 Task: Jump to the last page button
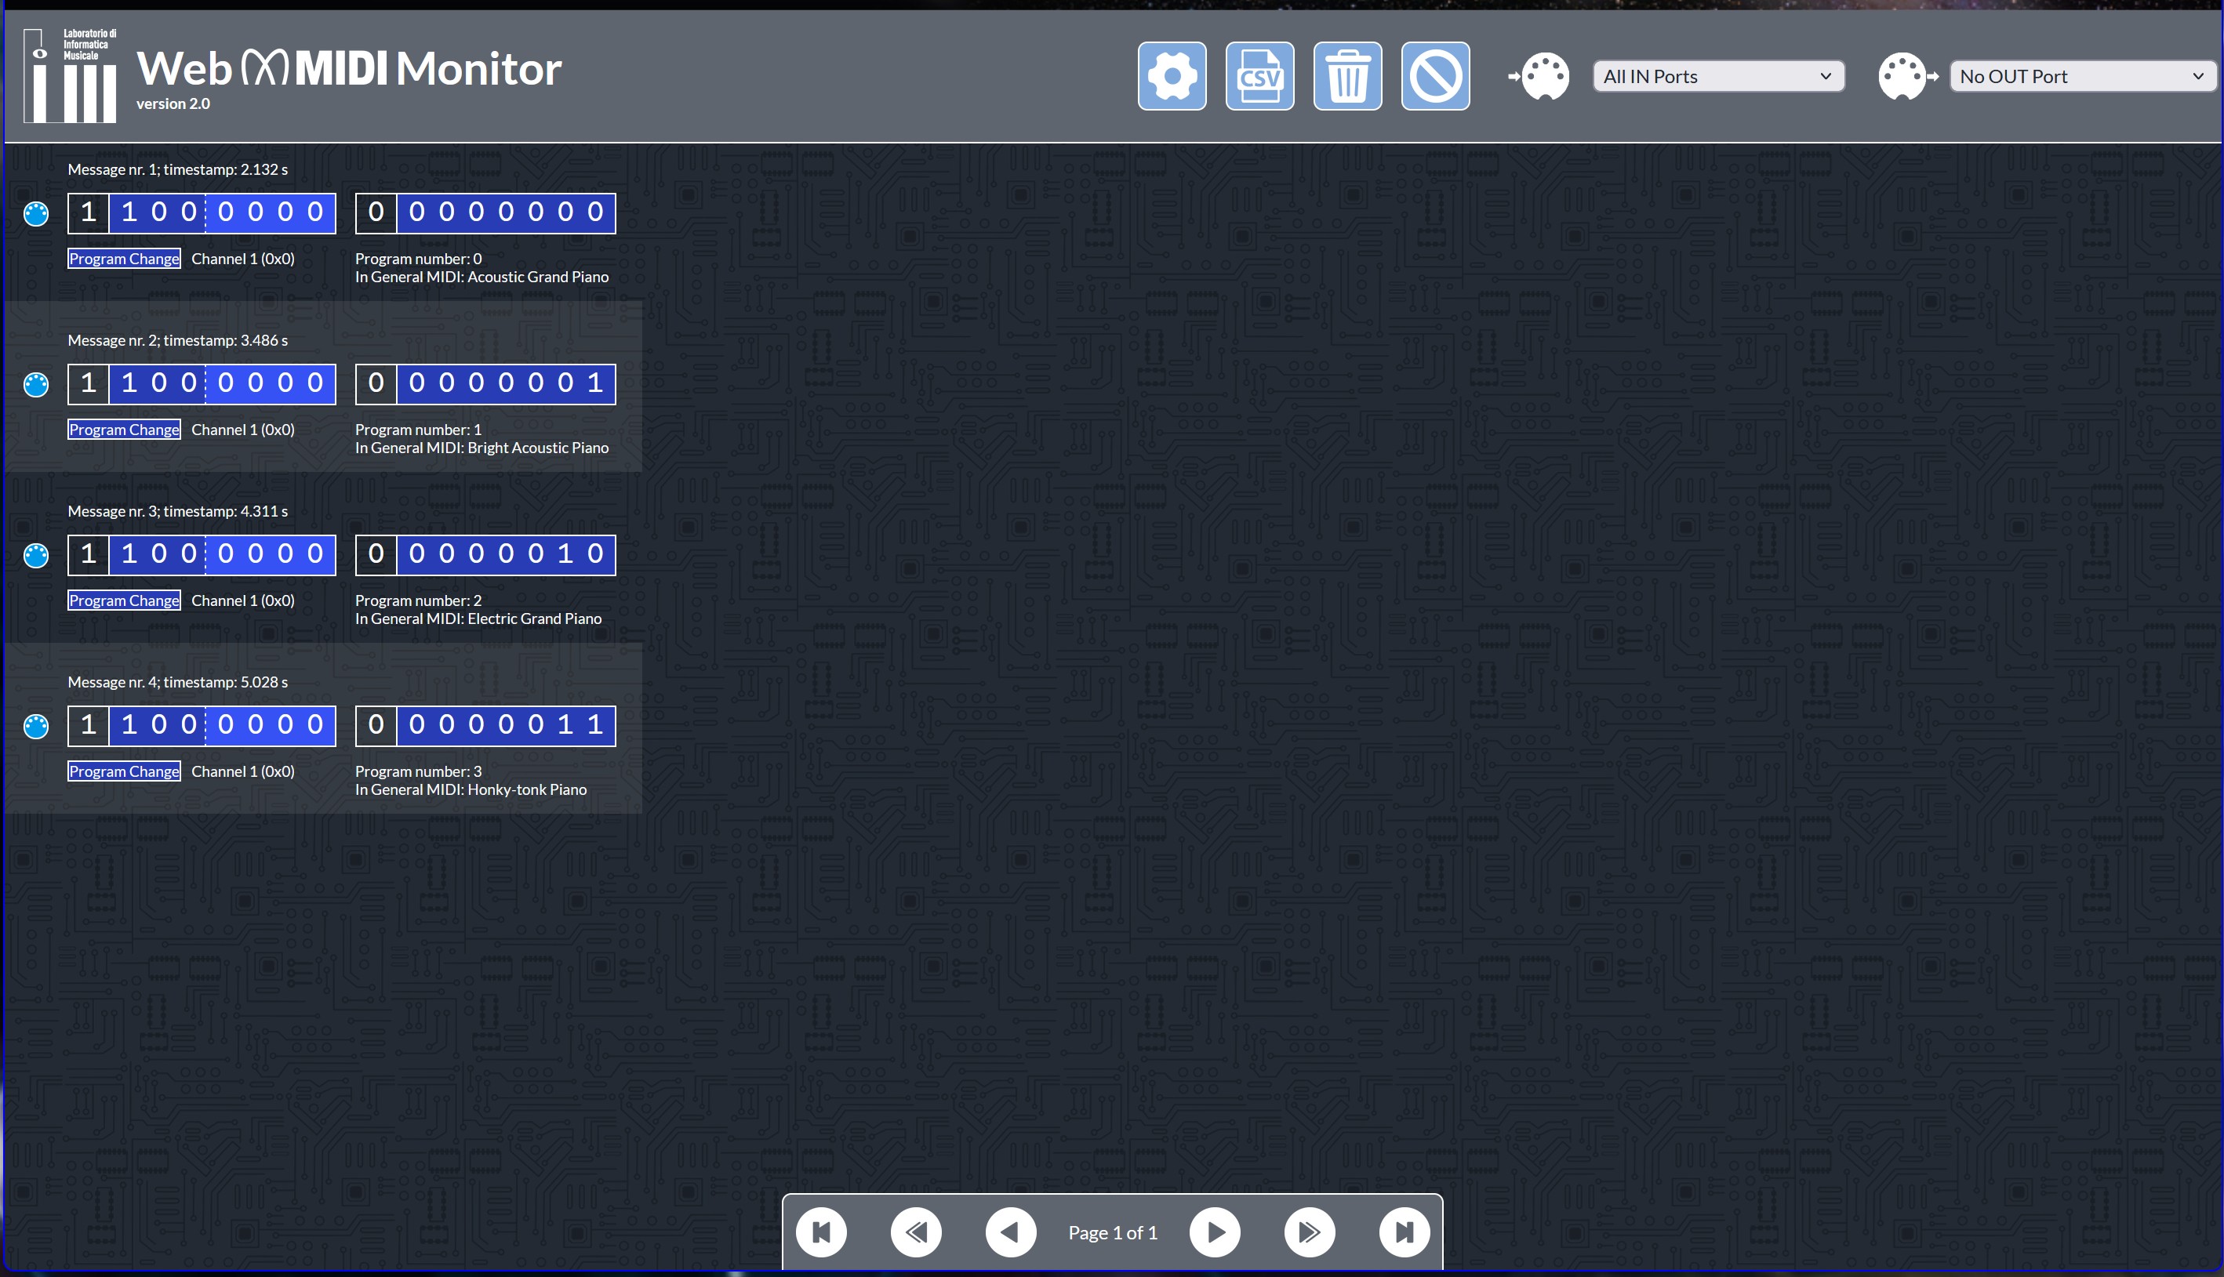[x=1404, y=1232]
